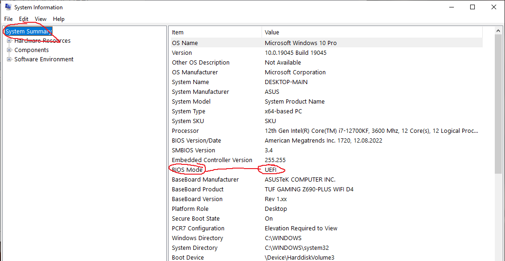Click the vertical scrollbar thumb

498,103
